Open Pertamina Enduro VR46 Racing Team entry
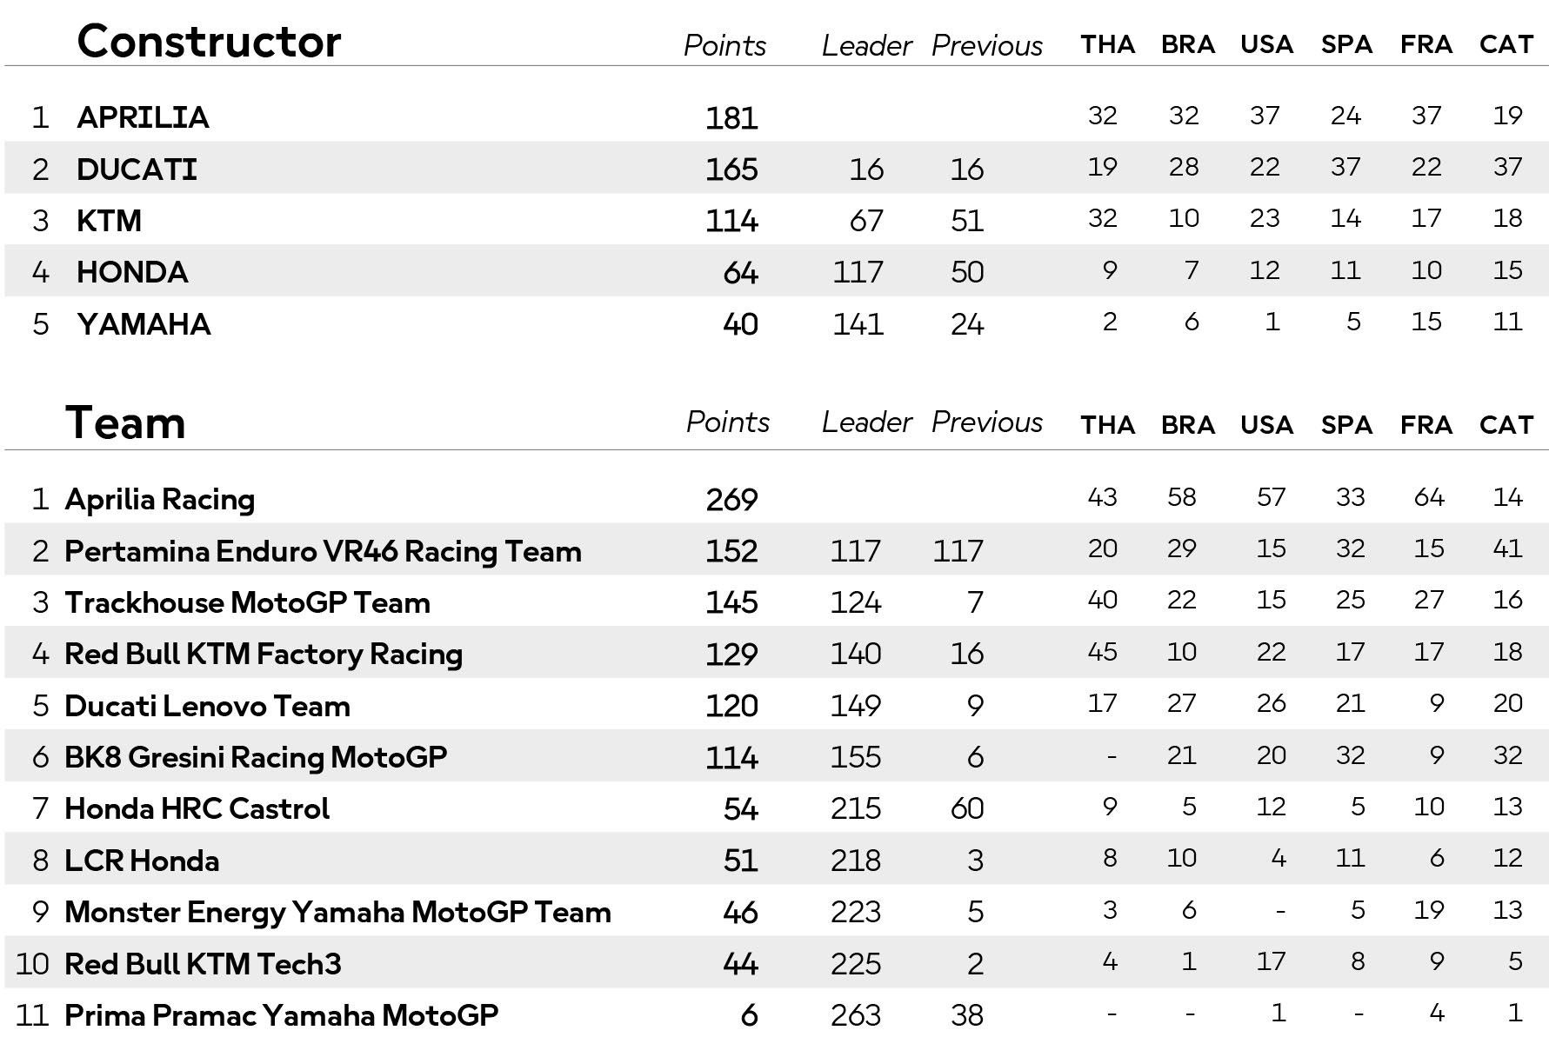The image size is (1549, 1037). 323,551
